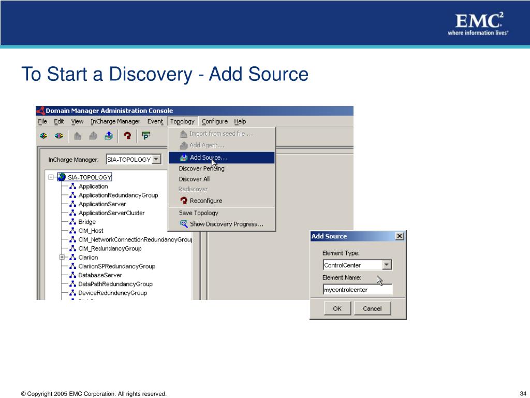Click the Add Source menu entry icon

click(184, 158)
